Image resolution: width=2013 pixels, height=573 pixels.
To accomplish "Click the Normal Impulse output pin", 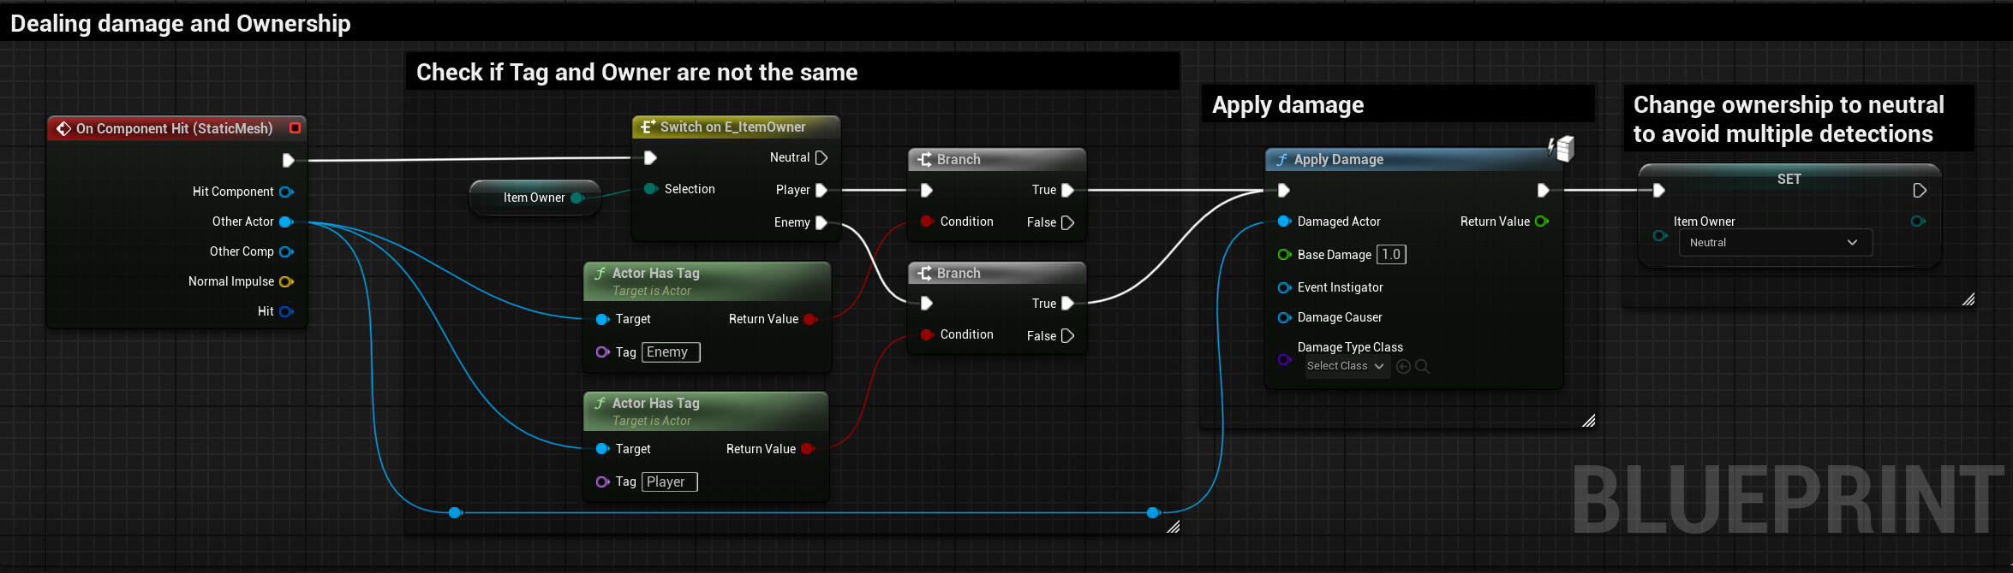I will coord(286,282).
